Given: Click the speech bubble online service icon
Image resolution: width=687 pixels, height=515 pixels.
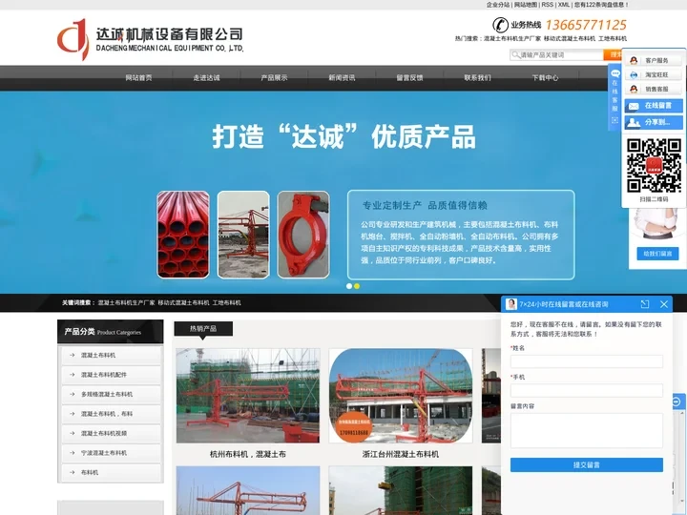Looking at the screenshot, I should pyautogui.click(x=615, y=73).
